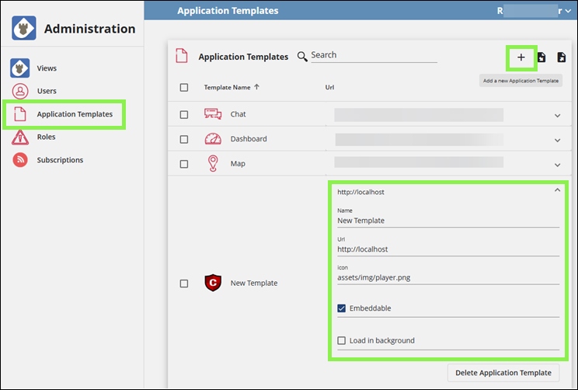Click the search magnifier icon
Viewport: 578px width, 390px height.
(x=302, y=56)
